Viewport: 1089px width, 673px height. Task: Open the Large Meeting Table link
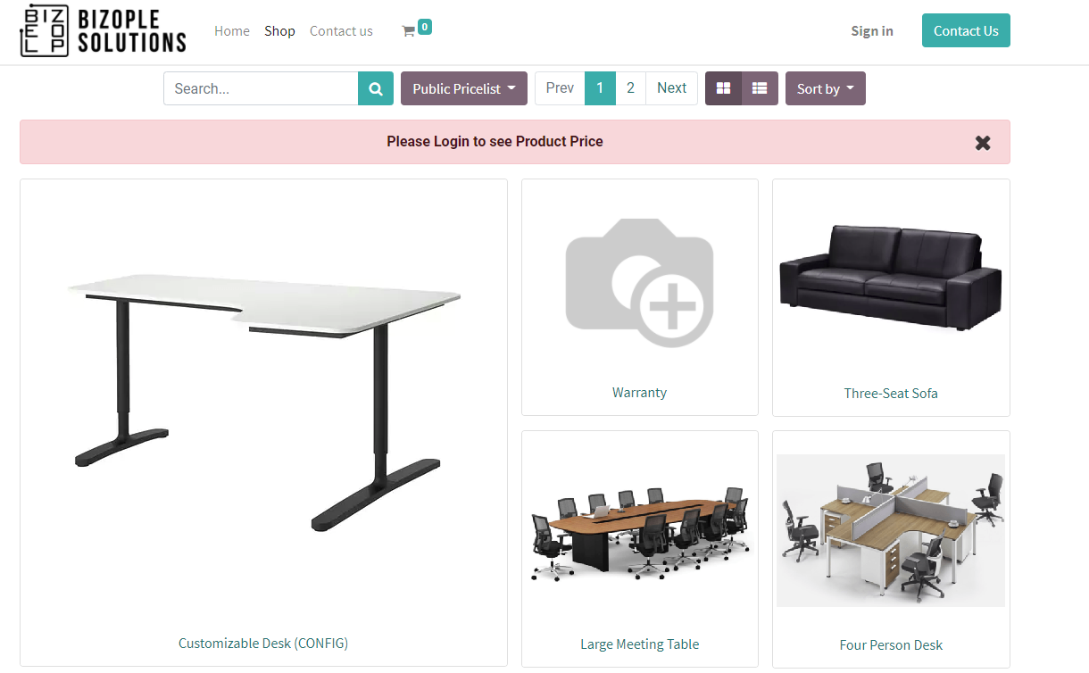coord(639,644)
